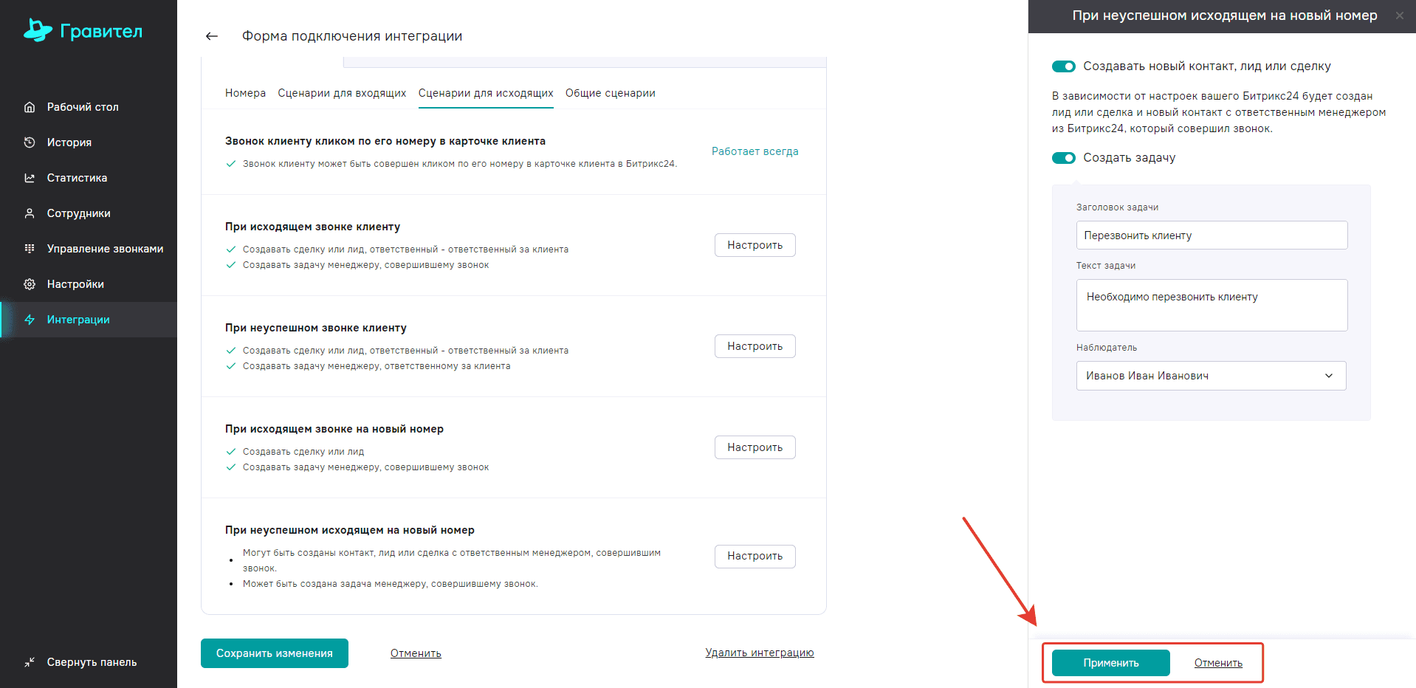The image size is (1416, 688).
Task: Collapse the sidebar with Свернуть панель
Action: tap(81, 662)
